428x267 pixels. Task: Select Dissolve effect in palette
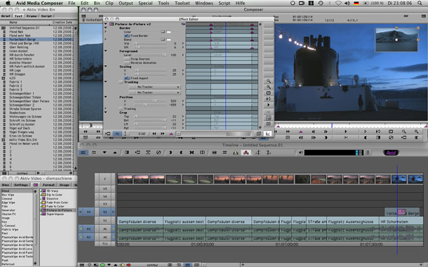[x=52, y=198]
